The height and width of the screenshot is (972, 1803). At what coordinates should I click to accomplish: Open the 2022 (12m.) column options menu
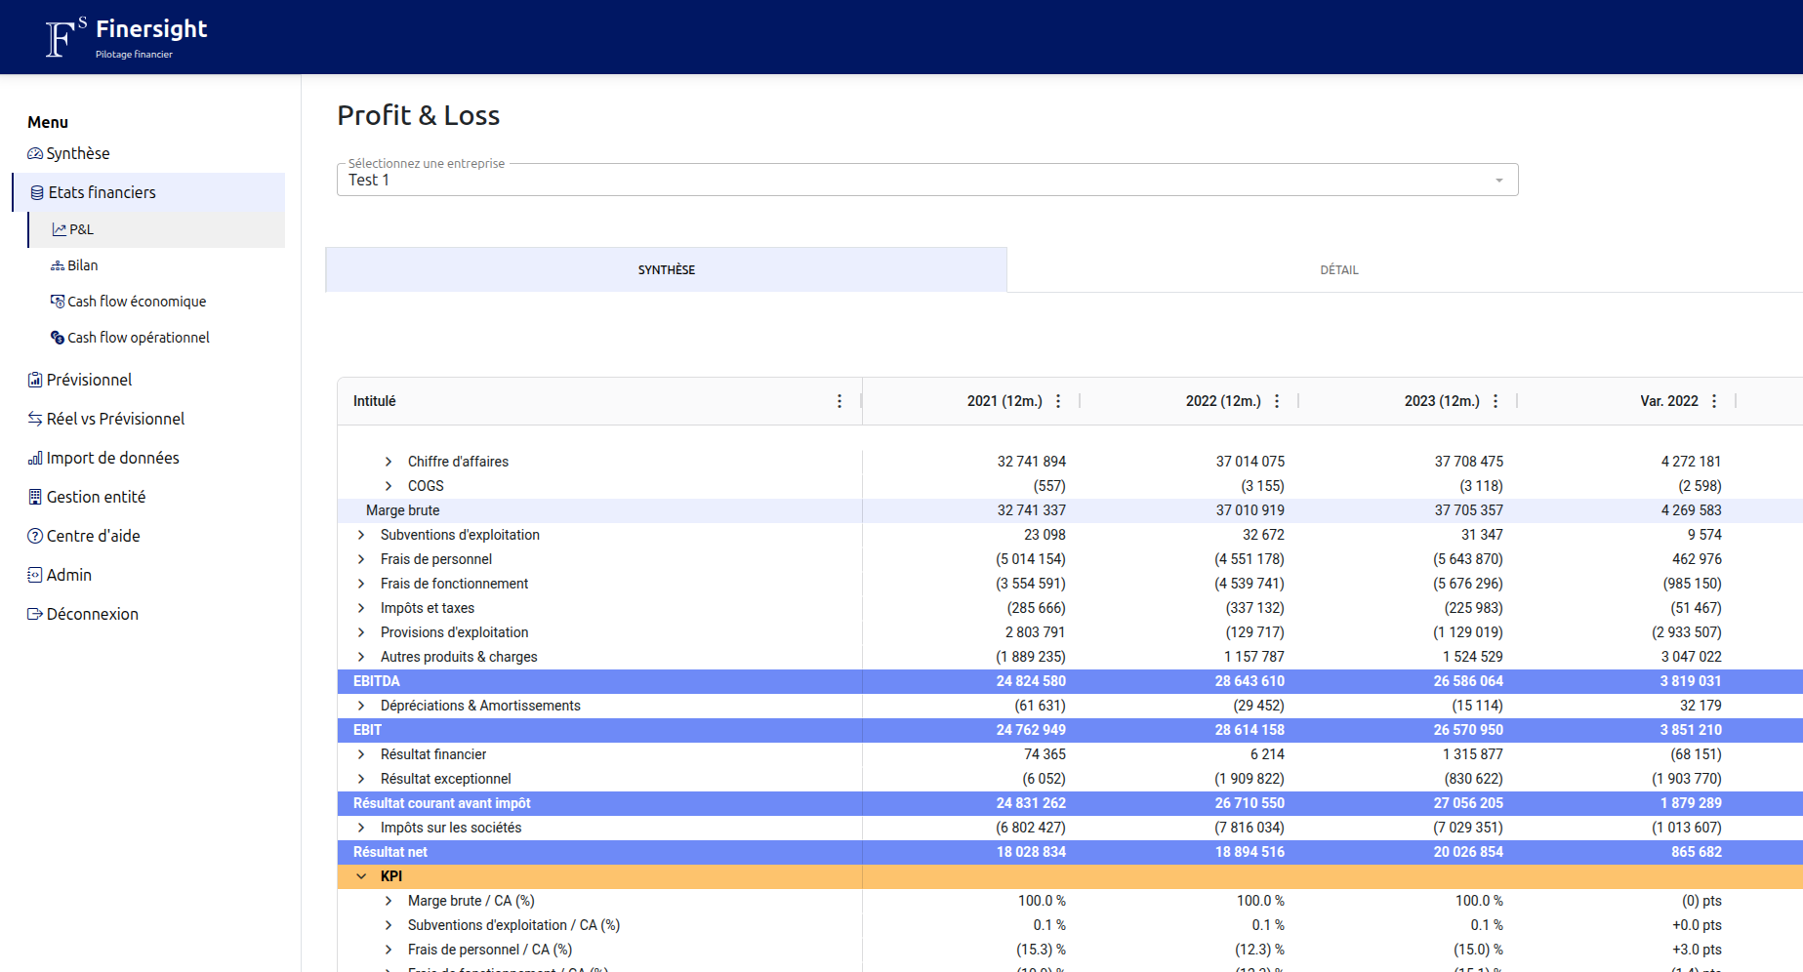click(1277, 401)
